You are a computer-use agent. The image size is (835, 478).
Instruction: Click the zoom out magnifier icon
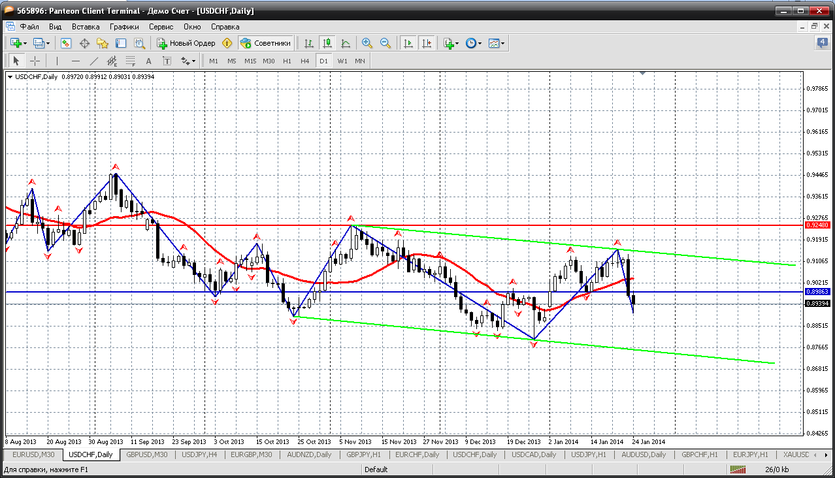coord(385,43)
